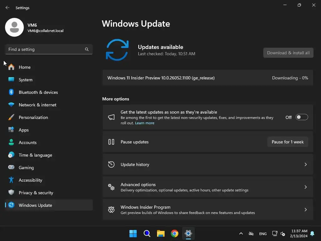Expand Windows Insider Program chevron
The width and height of the screenshot is (321, 241).
(x=305, y=209)
